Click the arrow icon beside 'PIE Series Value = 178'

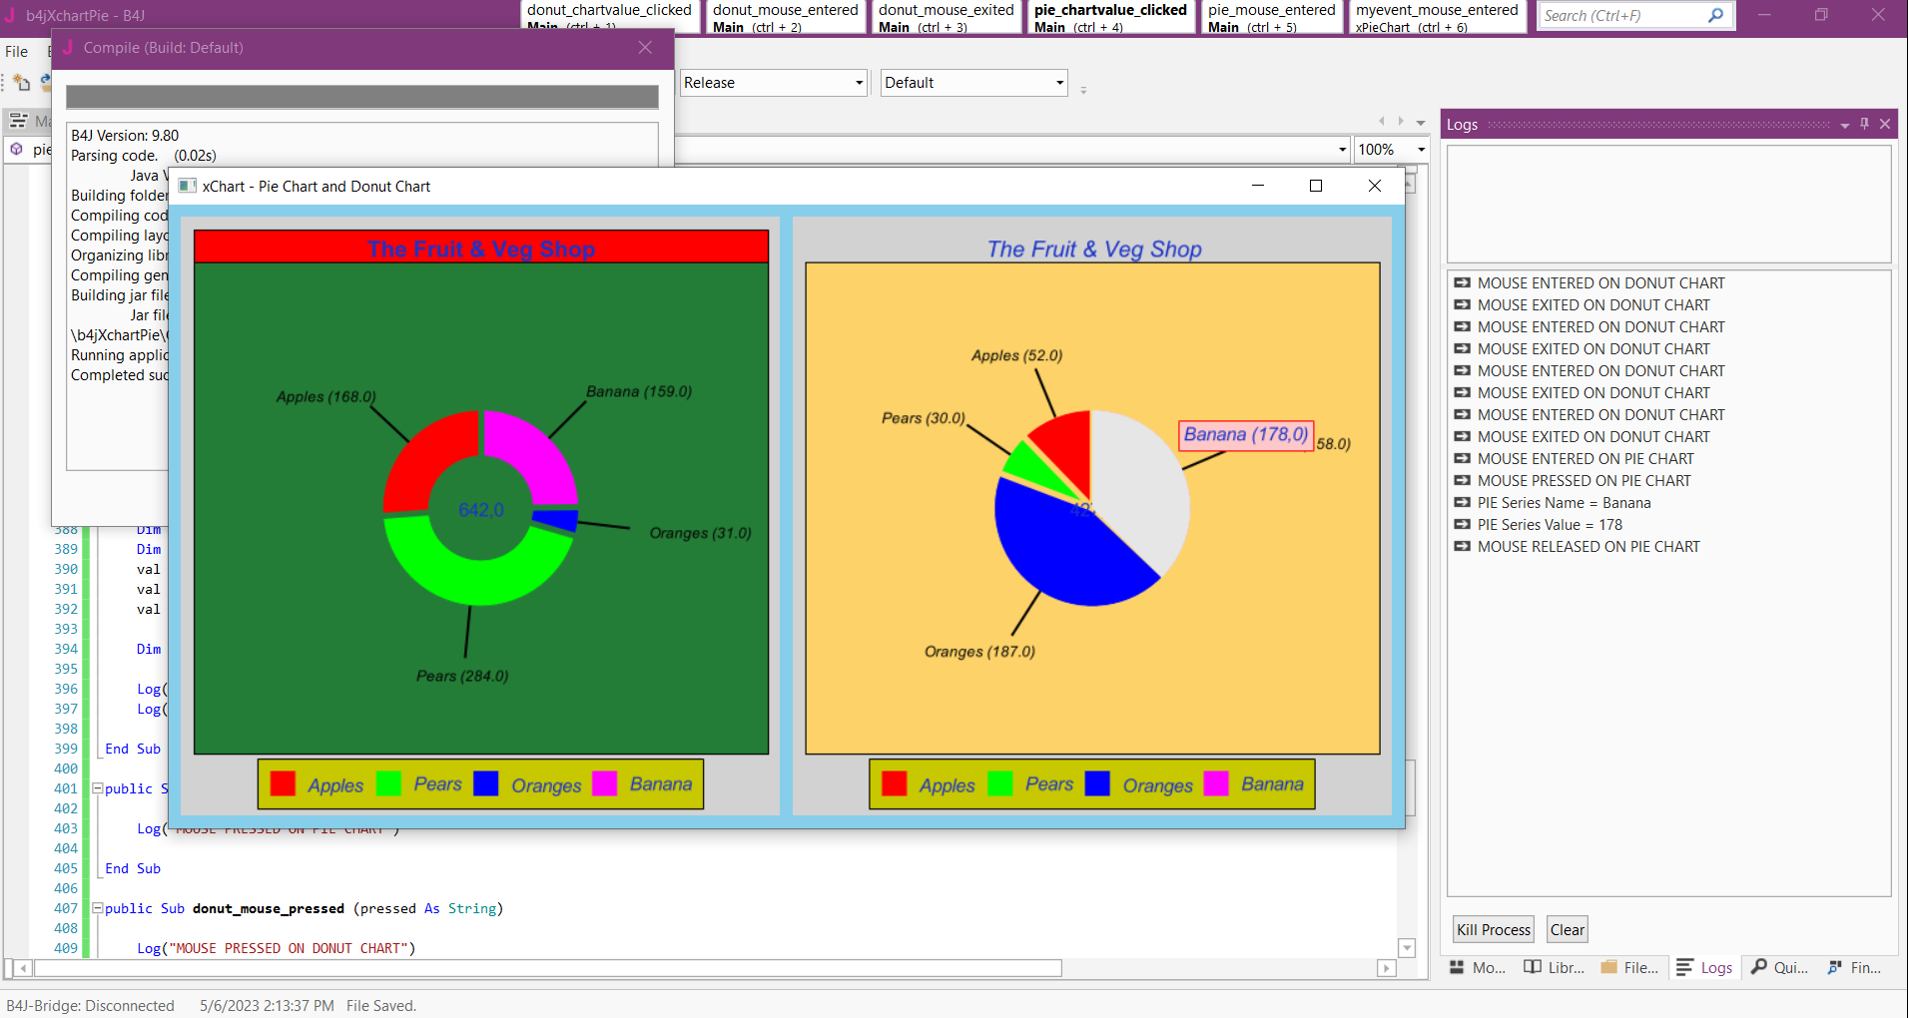[1462, 525]
